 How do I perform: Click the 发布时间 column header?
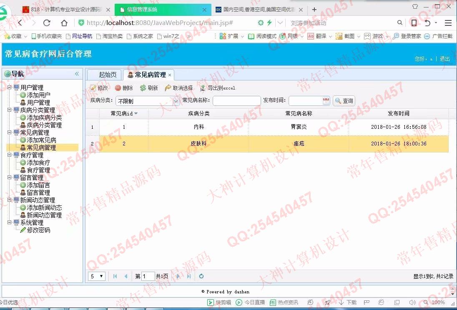pyautogui.click(x=399, y=114)
